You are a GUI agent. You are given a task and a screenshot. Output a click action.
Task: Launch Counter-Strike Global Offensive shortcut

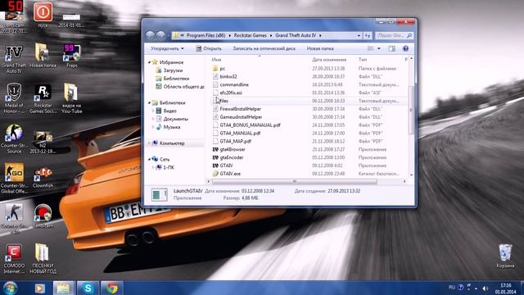click(x=14, y=179)
